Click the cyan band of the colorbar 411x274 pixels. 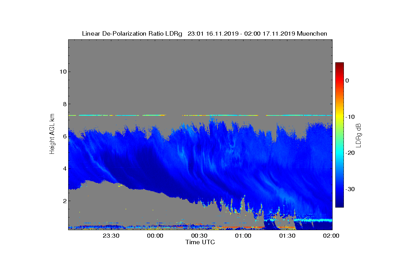point(339,153)
